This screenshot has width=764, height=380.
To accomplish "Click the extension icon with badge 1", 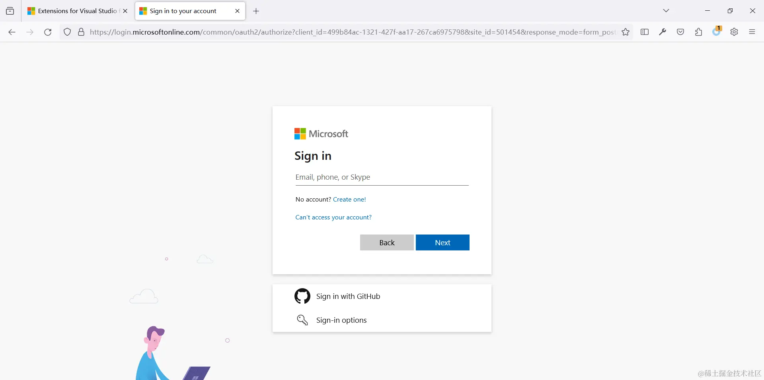I will [717, 31].
